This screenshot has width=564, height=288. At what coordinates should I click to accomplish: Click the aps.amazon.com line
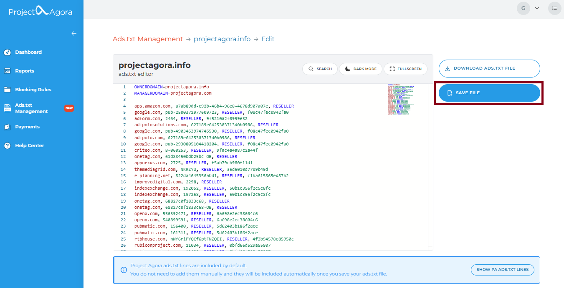click(x=214, y=106)
